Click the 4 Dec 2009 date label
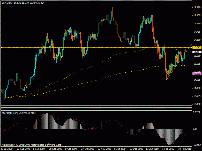 click(x=120, y=149)
